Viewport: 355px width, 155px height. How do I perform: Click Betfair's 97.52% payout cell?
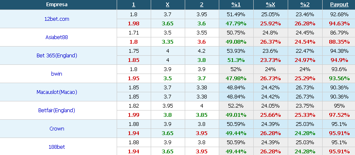click(339, 115)
